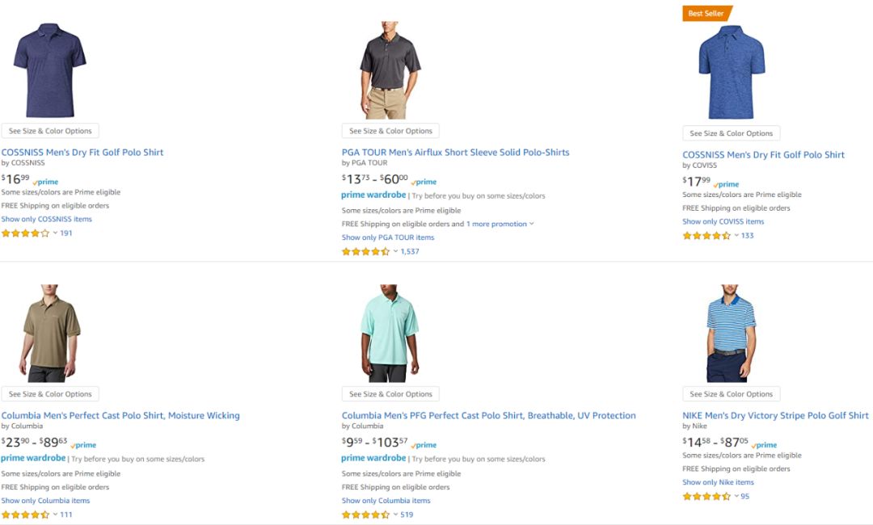This screenshot has width=873, height=525.
Task: Click the prime icon beside the $103.57 Columbia price
Action: (x=424, y=444)
